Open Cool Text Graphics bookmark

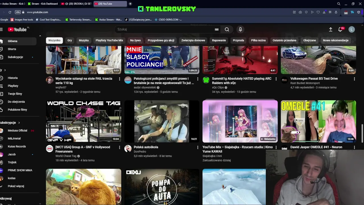48,20
